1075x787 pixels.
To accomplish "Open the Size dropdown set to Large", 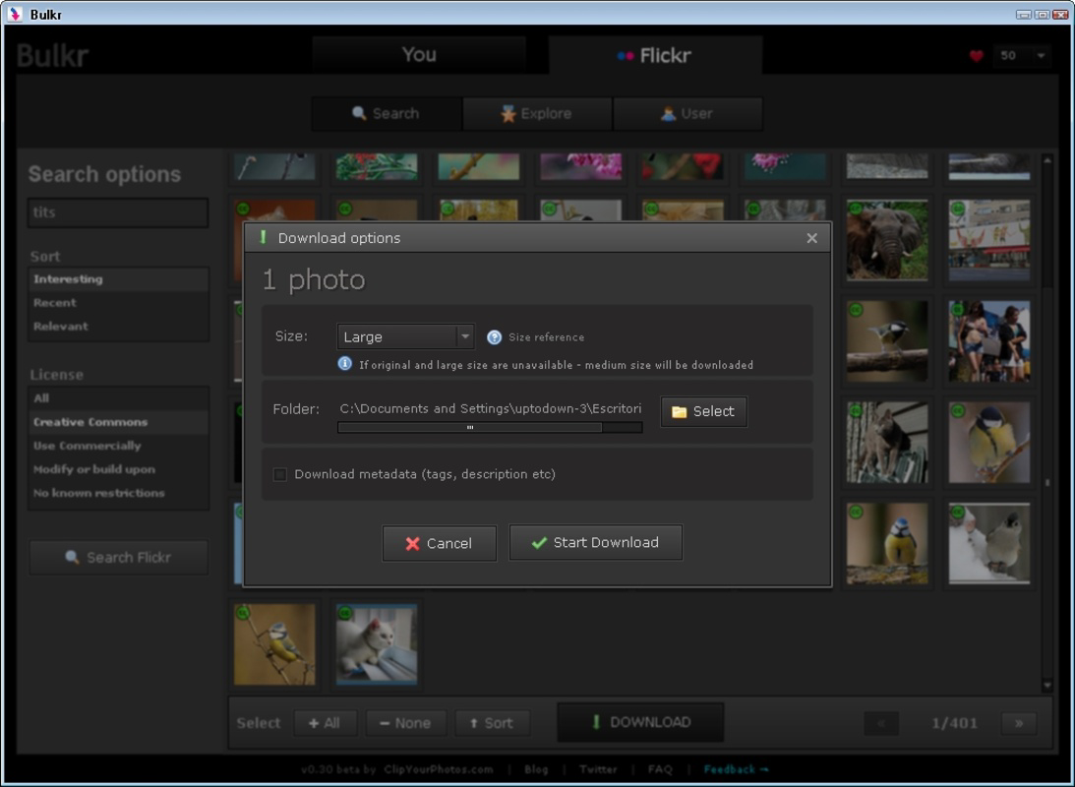I will (405, 336).
